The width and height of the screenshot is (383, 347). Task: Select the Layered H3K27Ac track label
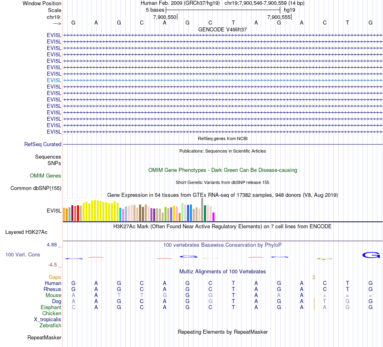click(26, 232)
